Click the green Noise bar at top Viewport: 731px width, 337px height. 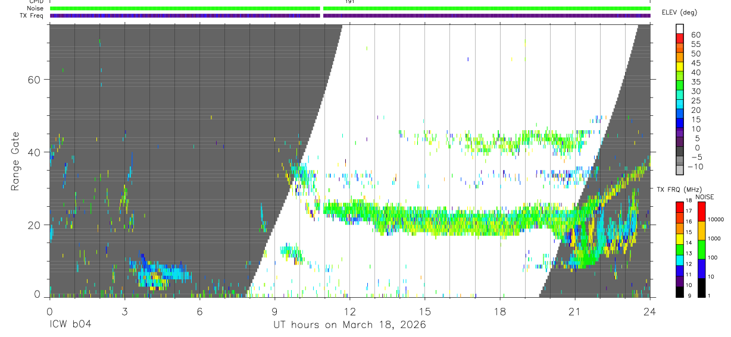[x=350, y=8]
